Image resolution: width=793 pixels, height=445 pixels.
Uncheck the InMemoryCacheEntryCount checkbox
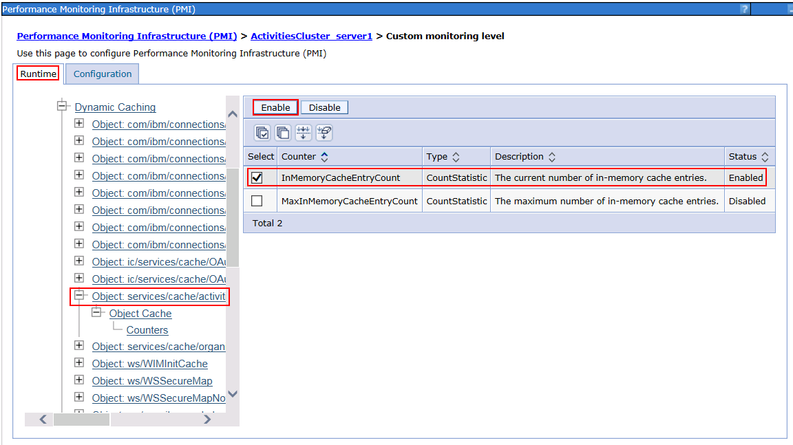[x=257, y=177]
